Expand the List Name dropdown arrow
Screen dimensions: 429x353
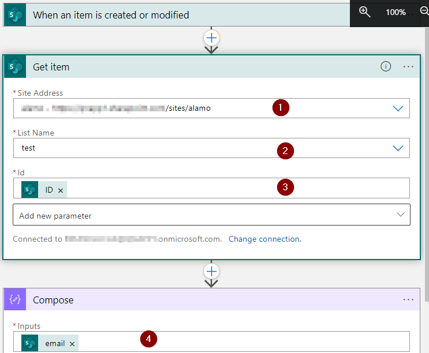point(398,148)
